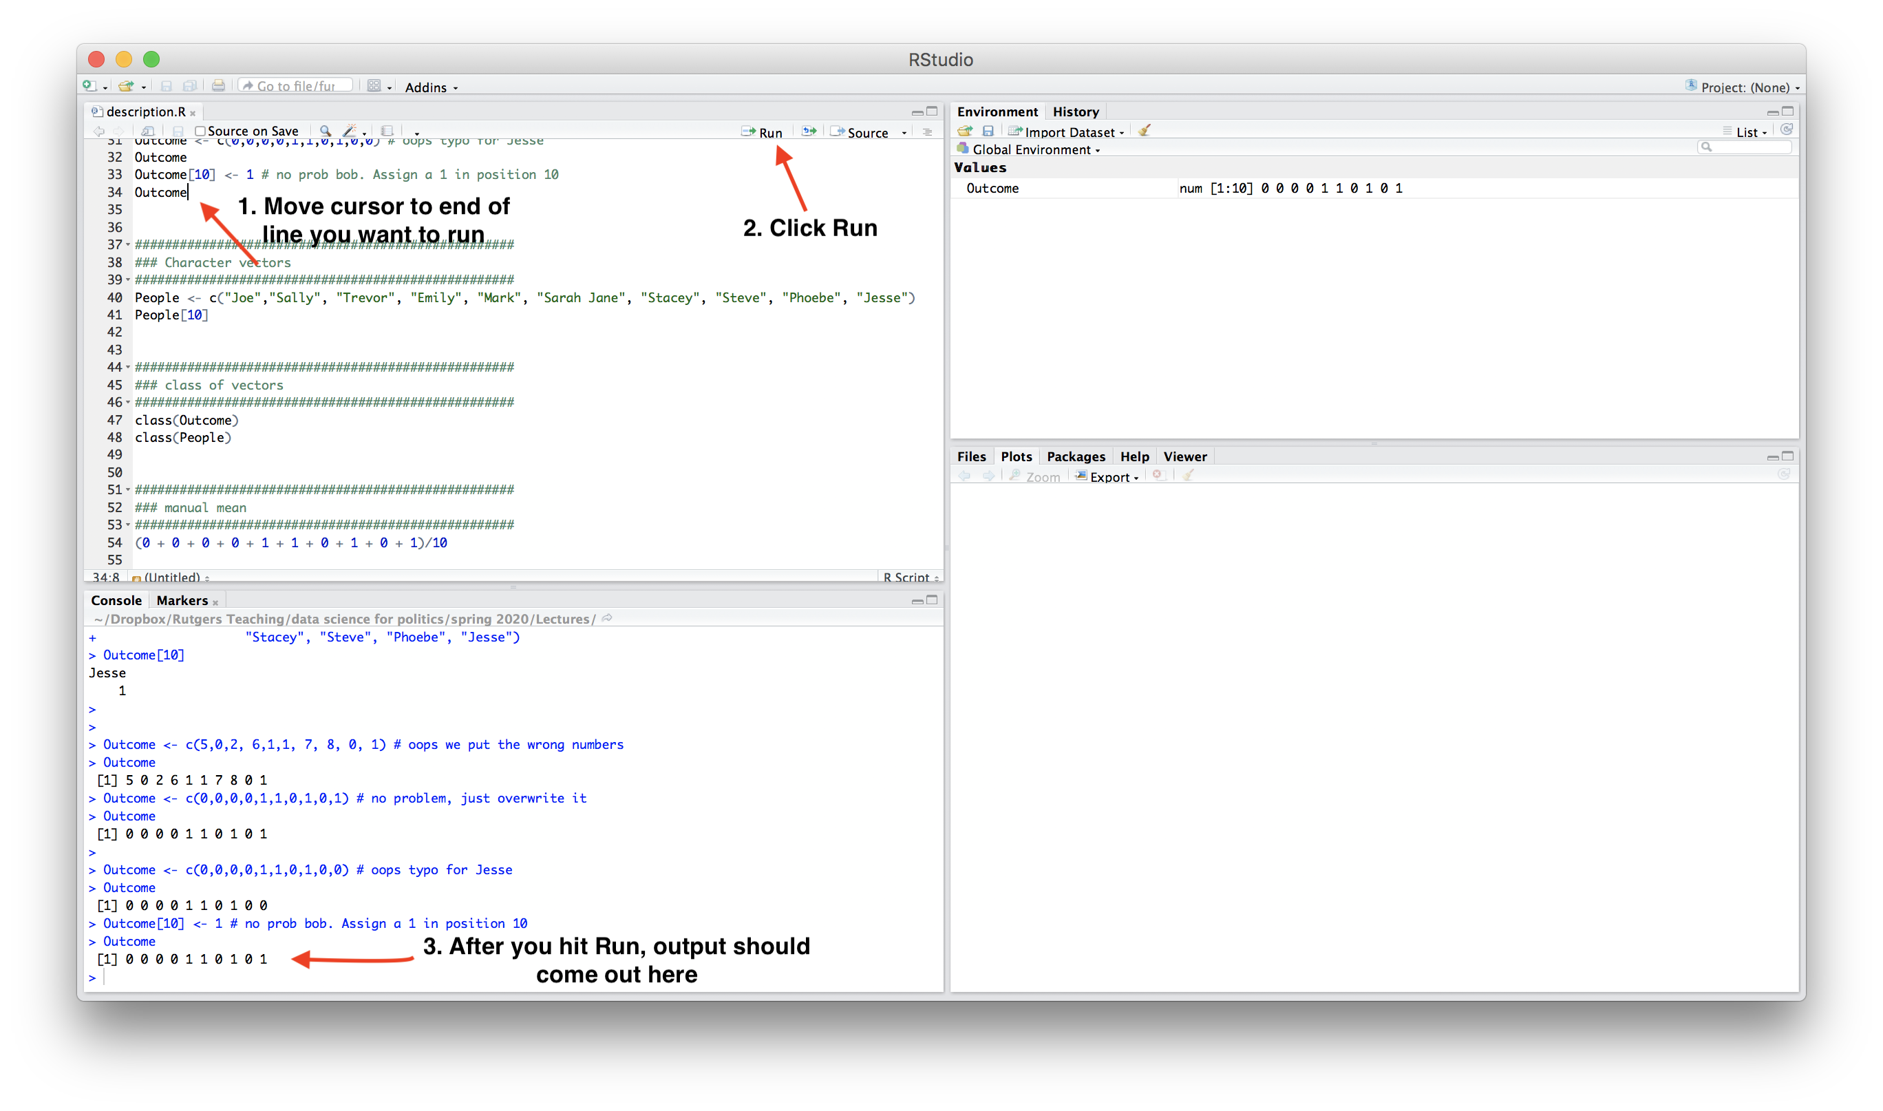Open the Global Environment dropdown
Viewport: 1883px width, 1111px height.
point(1029,150)
